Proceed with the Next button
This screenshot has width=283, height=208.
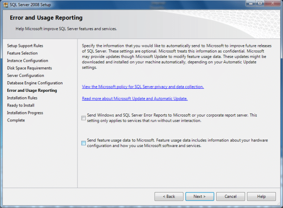(199, 197)
